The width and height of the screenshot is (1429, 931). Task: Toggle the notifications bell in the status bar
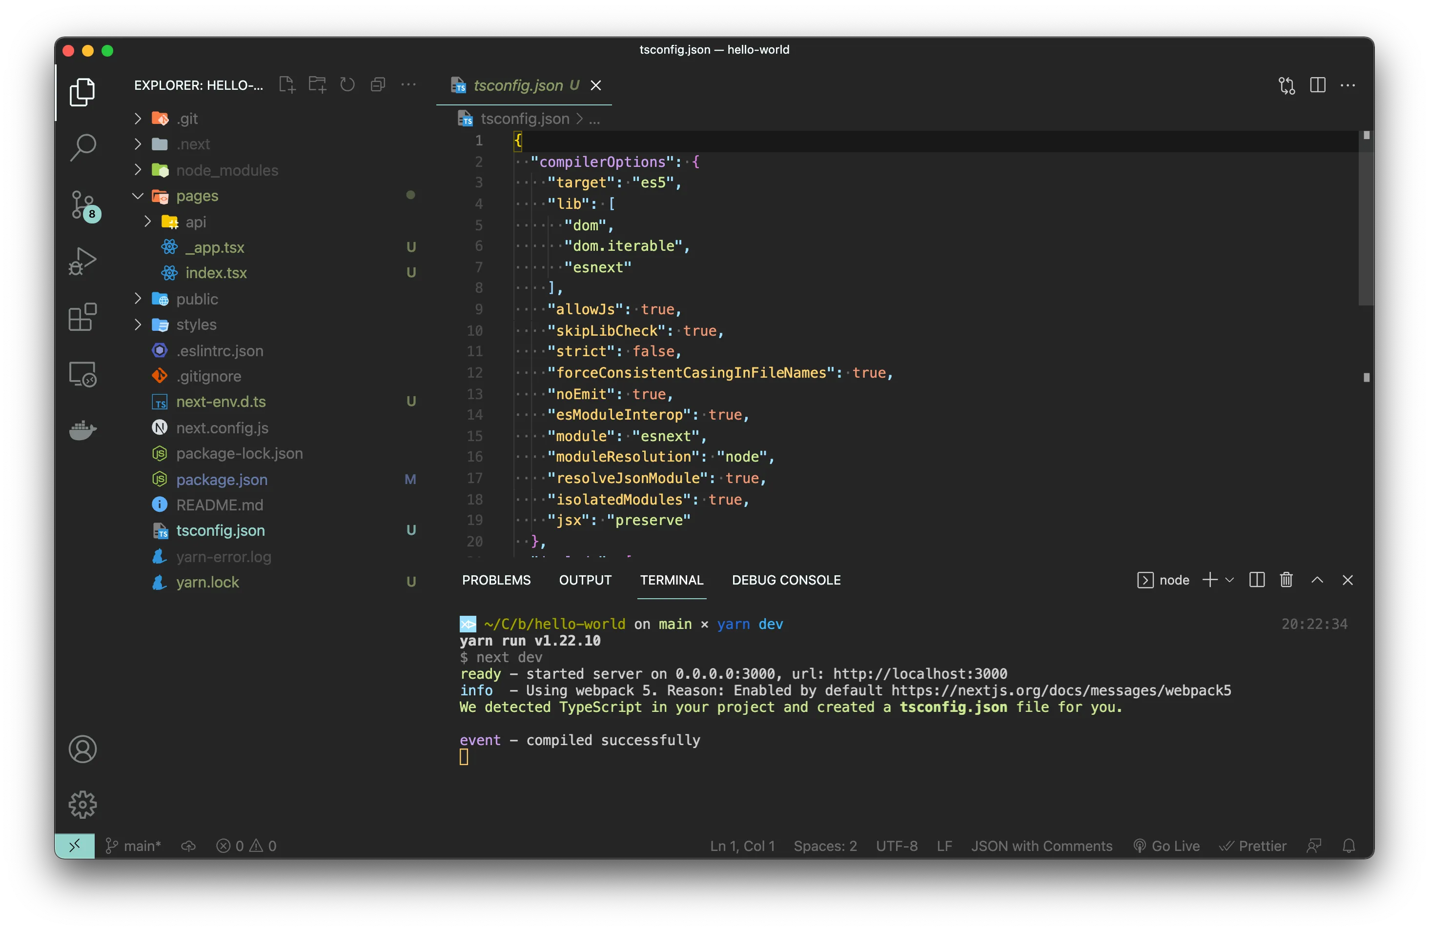click(x=1348, y=846)
